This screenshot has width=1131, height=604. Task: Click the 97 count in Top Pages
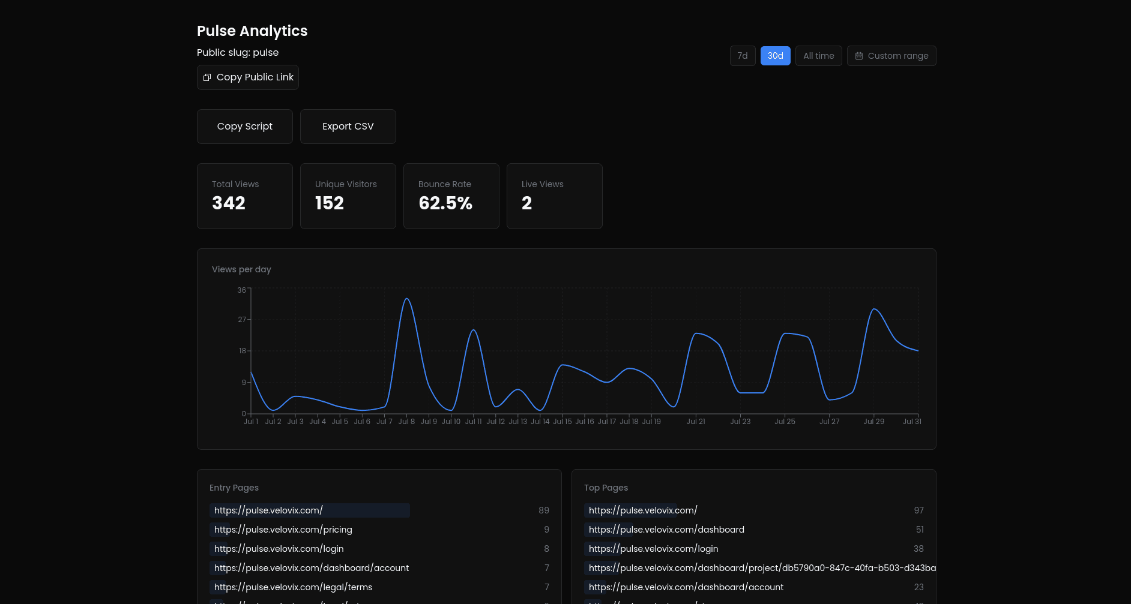[919, 510]
